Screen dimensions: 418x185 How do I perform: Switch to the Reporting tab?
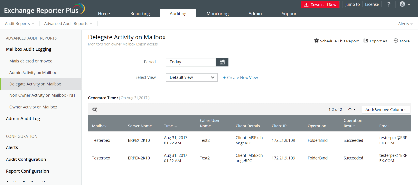point(140,14)
